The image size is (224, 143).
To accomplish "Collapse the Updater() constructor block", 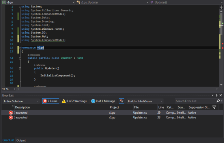I will pos(20,69).
